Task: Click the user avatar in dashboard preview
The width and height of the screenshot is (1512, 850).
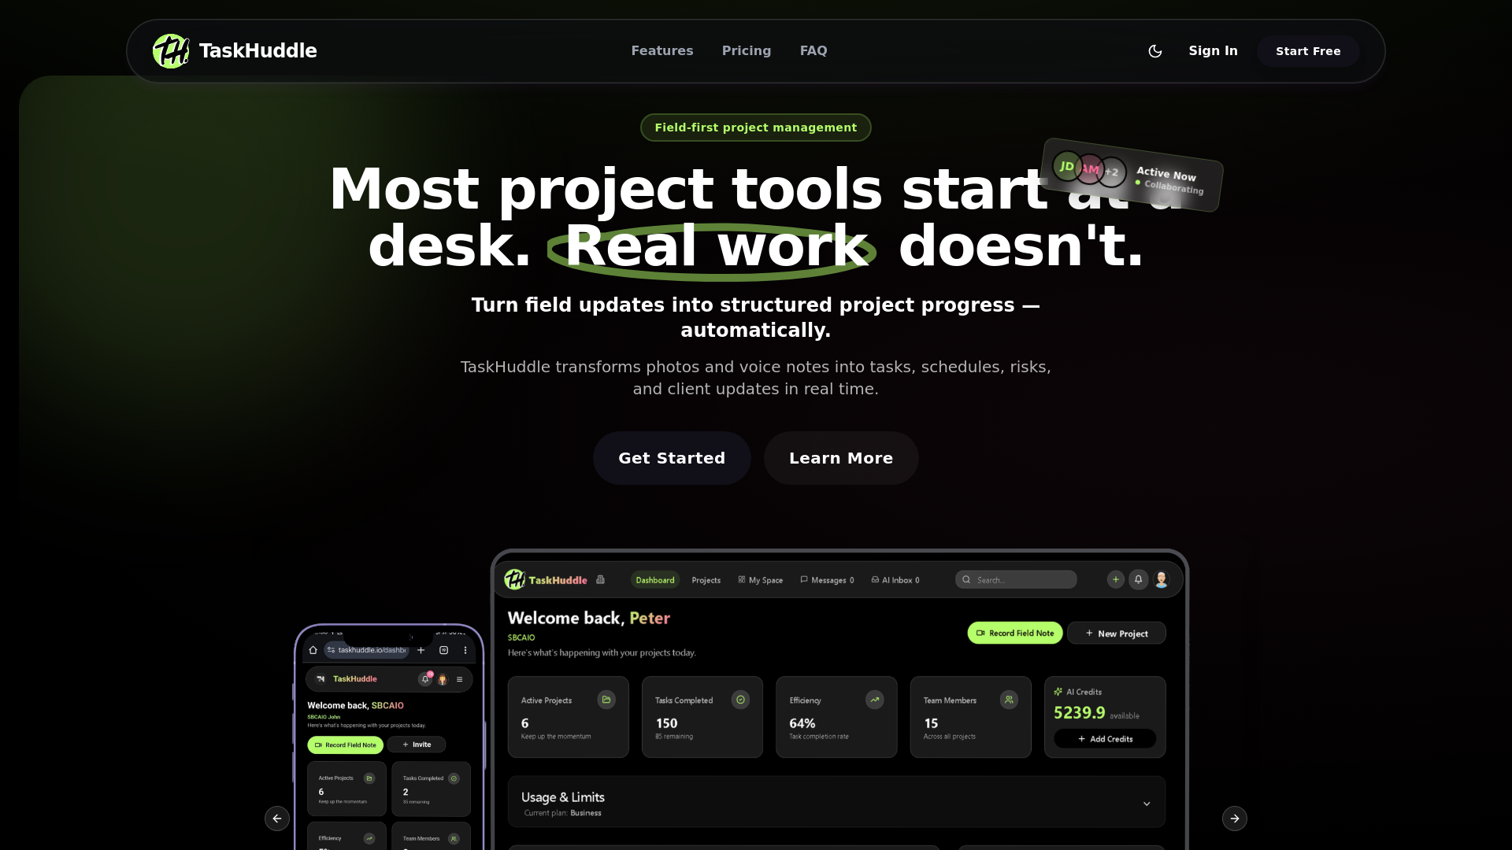Action: coord(1161,579)
